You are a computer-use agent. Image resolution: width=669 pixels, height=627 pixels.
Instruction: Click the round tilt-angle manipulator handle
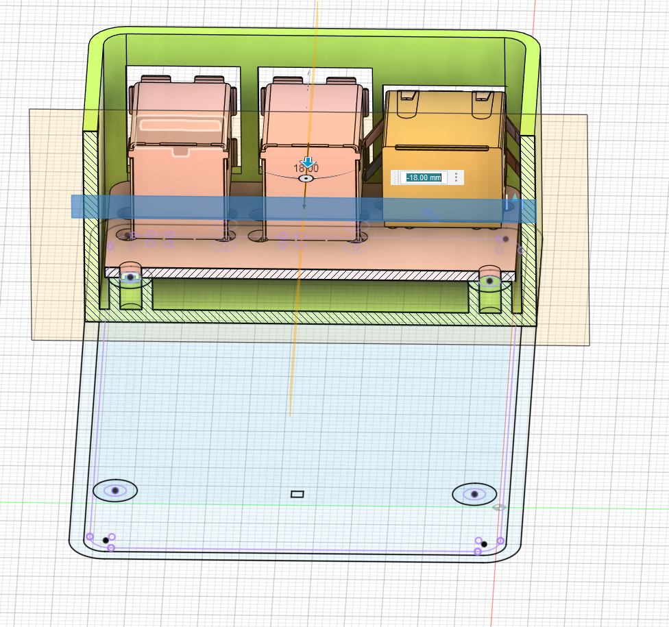tap(306, 179)
